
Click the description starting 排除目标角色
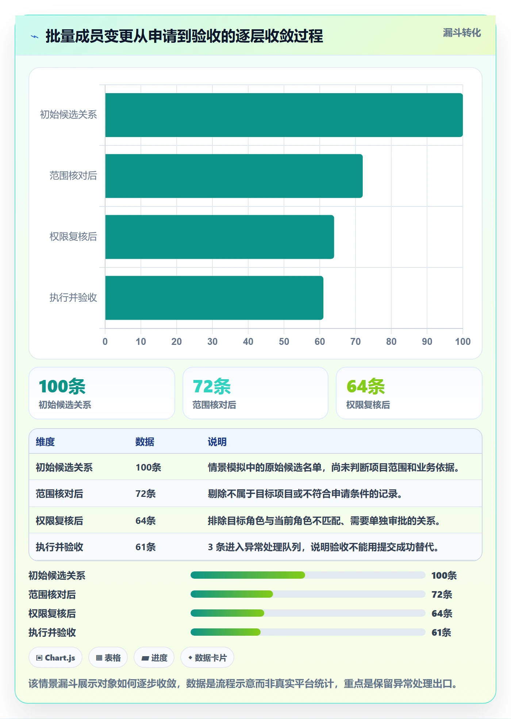coord(324,520)
